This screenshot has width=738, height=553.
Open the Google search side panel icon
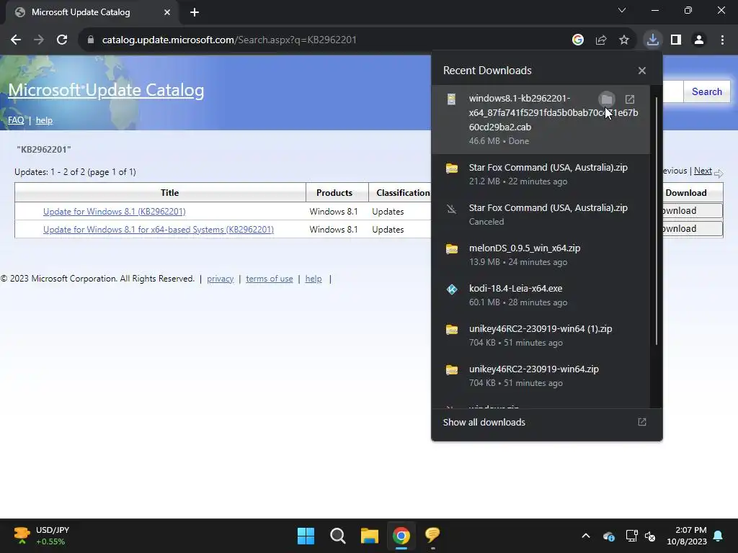[x=578, y=40]
